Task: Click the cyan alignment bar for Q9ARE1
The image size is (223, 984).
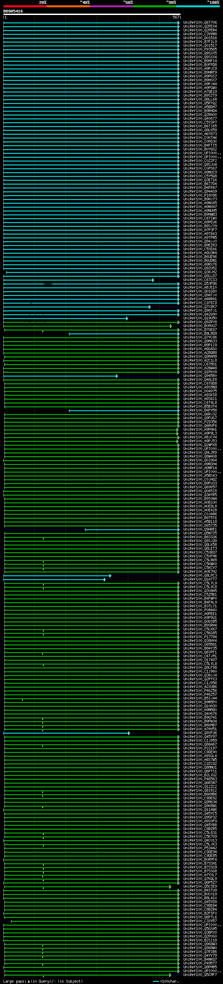Action: 132,530
